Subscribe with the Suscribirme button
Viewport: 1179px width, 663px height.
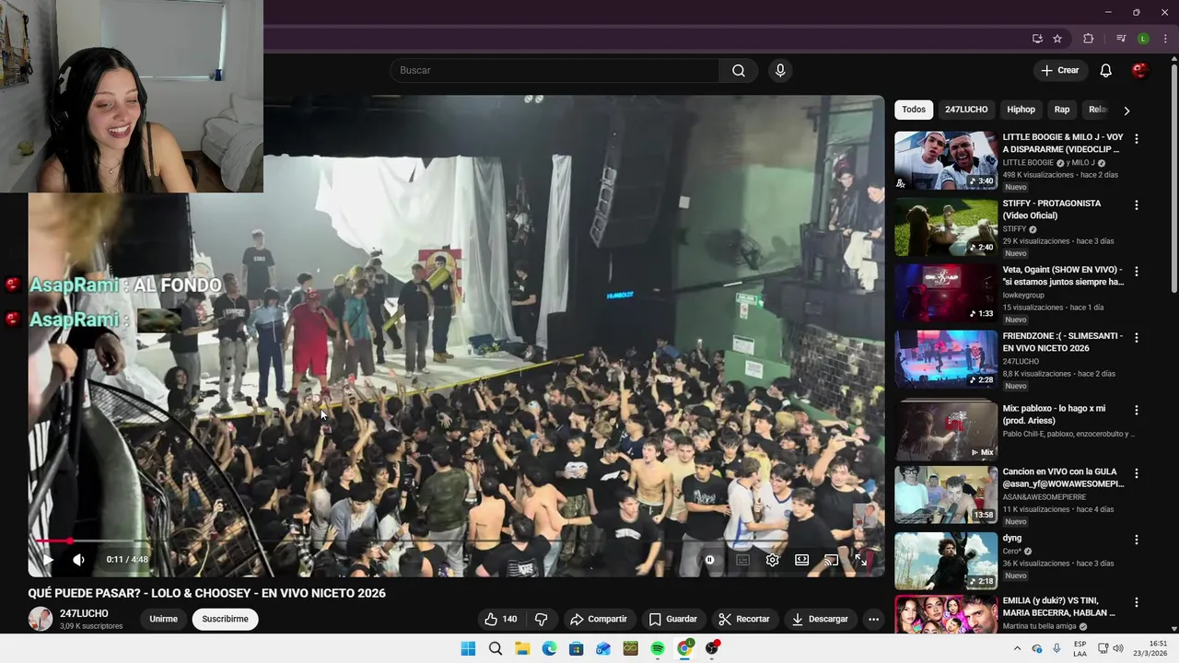pos(226,619)
